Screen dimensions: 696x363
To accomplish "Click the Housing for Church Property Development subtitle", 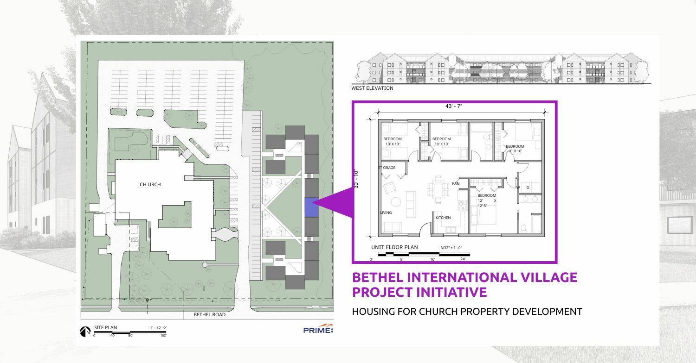I will 467,312.
